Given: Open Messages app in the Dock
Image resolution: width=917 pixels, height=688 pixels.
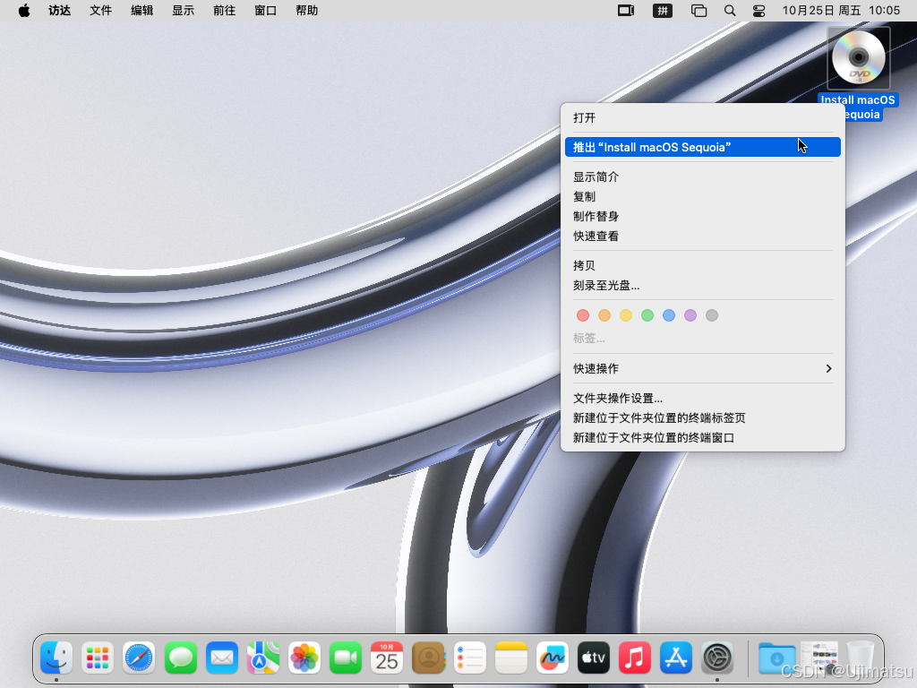Looking at the screenshot, I should click(180, 658).
